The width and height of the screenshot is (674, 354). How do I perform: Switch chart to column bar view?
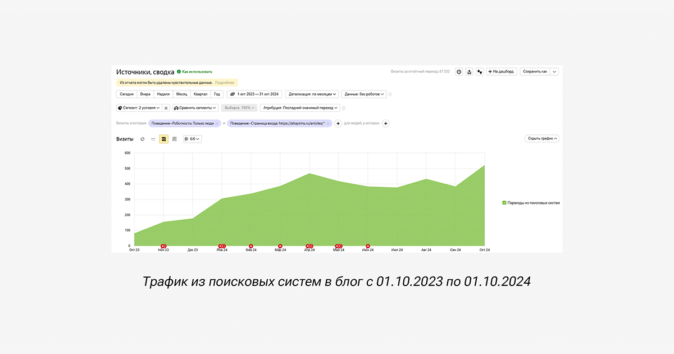click(x=175, y=139)
